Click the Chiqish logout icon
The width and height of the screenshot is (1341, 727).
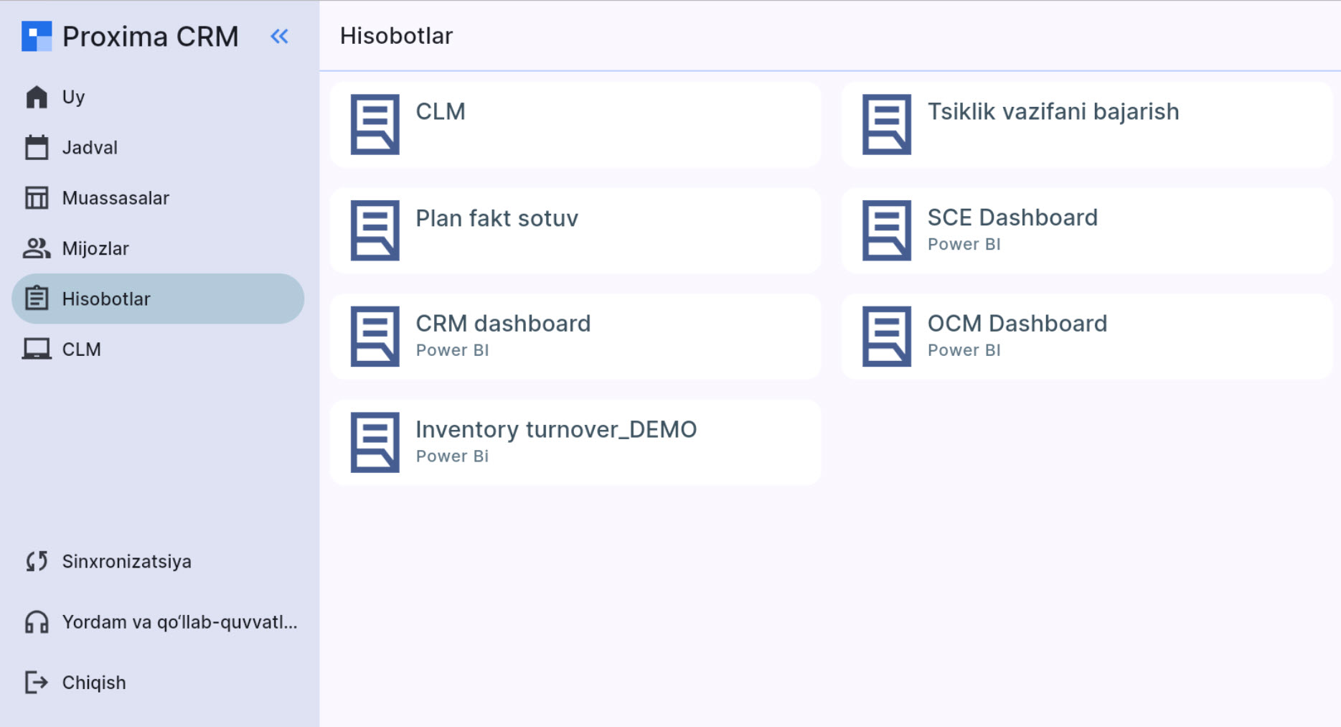[37, 683]
